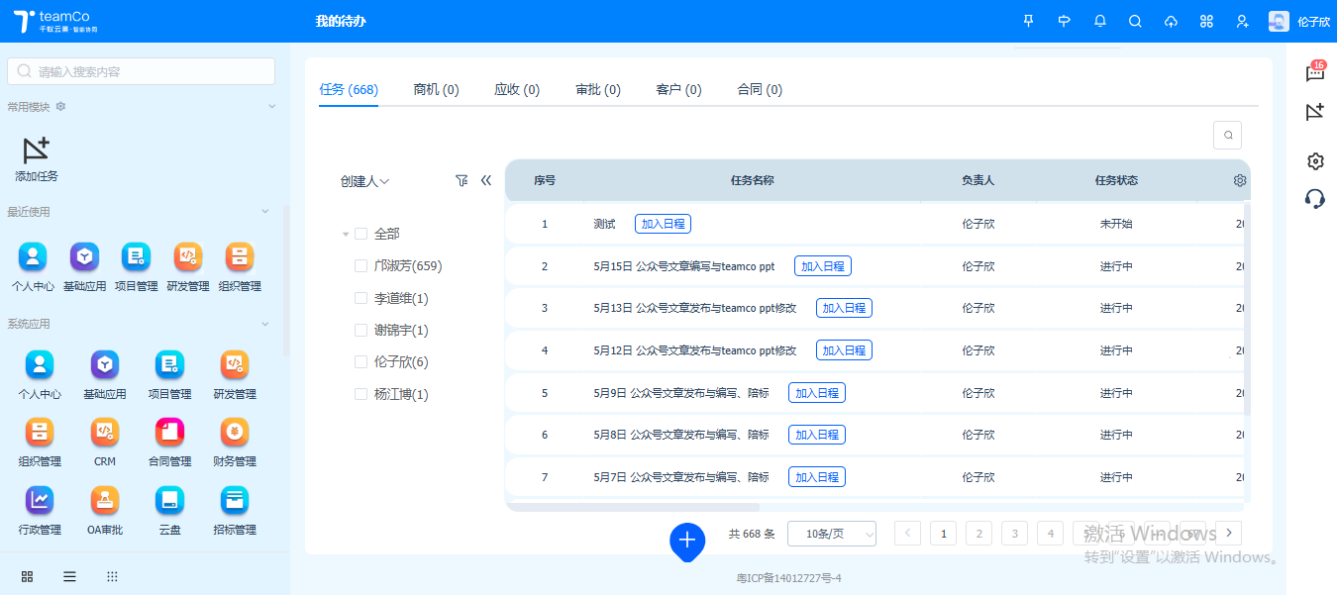
Task: Select the 李道维(1) checkbox
Action: (361, 298)
